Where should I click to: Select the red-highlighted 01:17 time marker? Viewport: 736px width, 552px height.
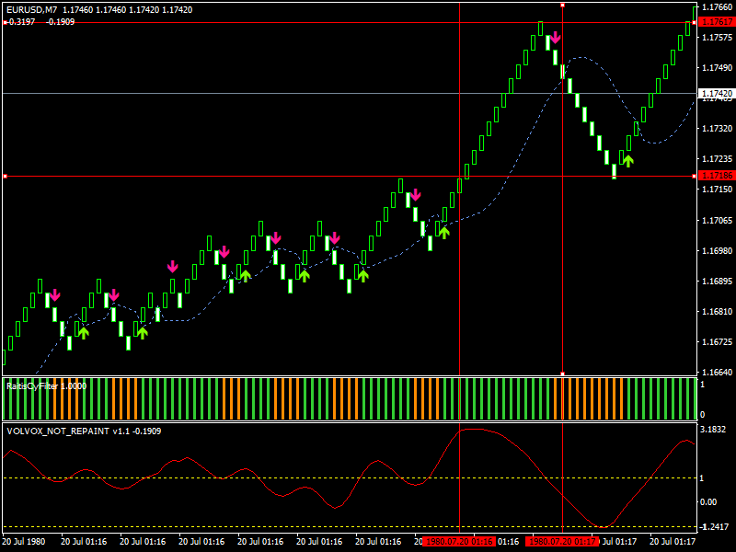[562, 542]
